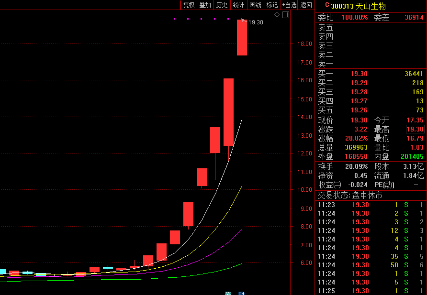Screen dimensions: 427x295
Task: Click the 19.30 price label on chart
Action: pos(256,22)
